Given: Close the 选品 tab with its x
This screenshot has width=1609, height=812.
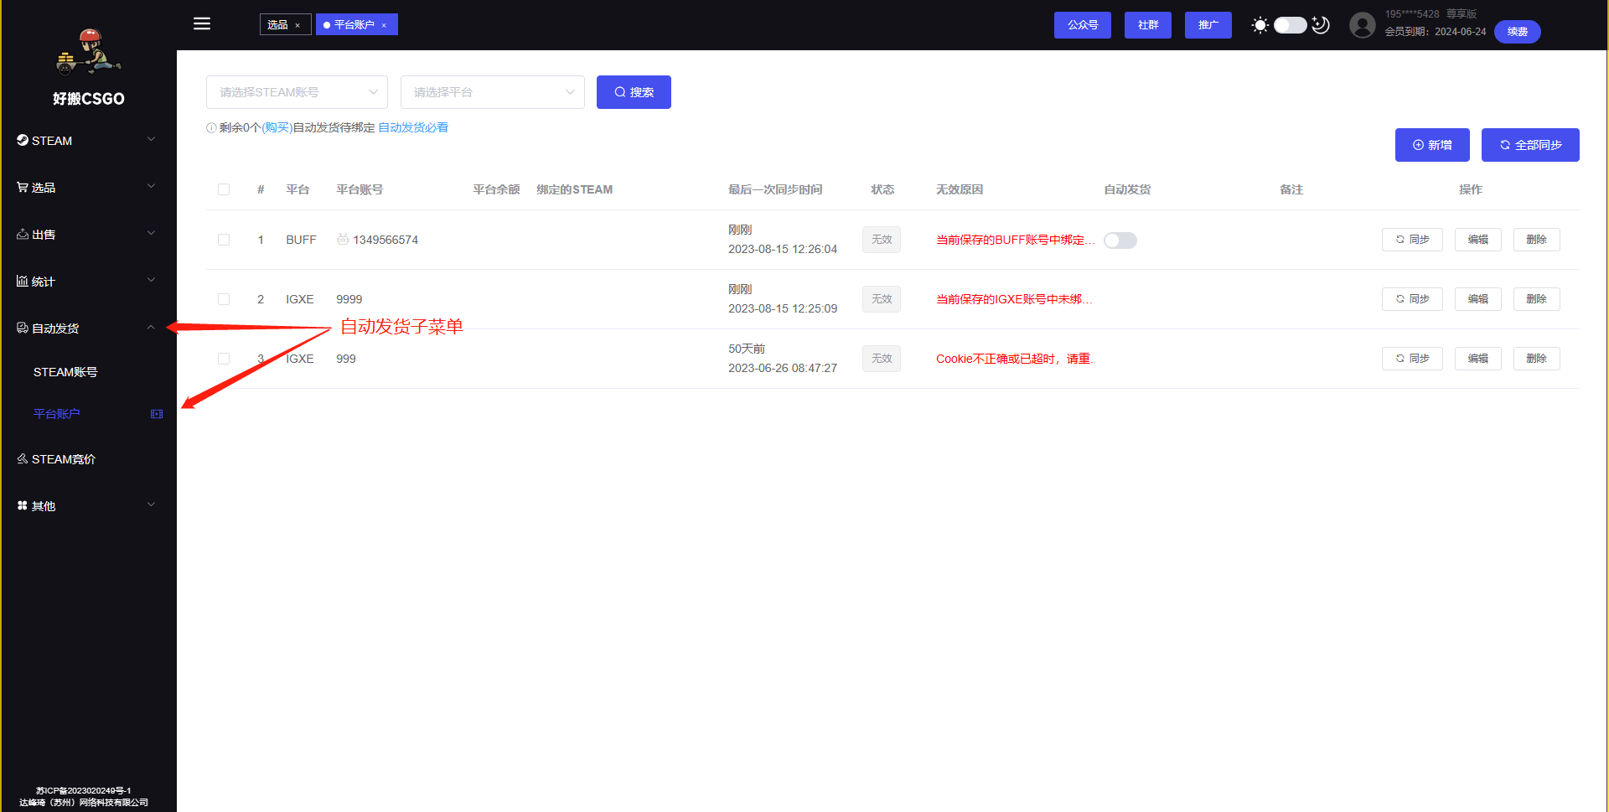Looking at the screenshot, I should tap(297, 25).
